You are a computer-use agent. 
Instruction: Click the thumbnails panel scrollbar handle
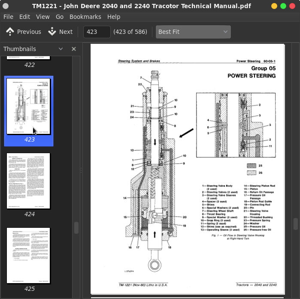pyautogui.click(x=76, y=227)
